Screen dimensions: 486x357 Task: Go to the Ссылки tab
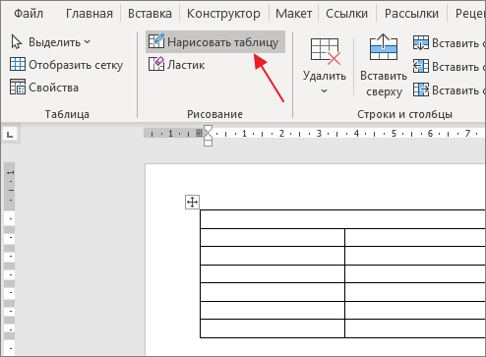coord(346,14)
